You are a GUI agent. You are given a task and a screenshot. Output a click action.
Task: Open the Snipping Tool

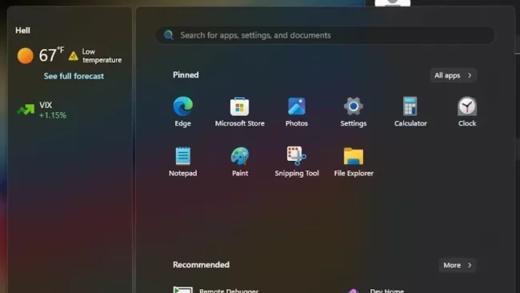pyautogui.click(x=297, y=162)
